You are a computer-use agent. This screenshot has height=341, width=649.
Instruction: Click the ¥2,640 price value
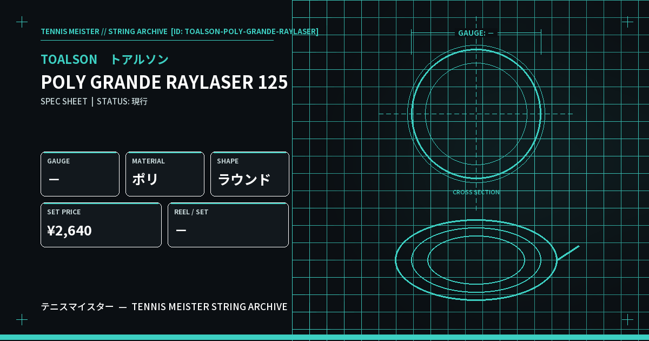point(70,231)
